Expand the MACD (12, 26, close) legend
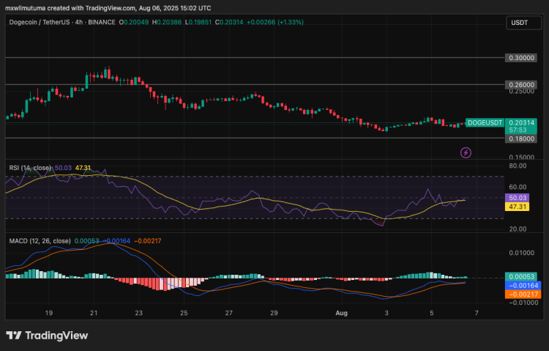 [x=40, y=240]
